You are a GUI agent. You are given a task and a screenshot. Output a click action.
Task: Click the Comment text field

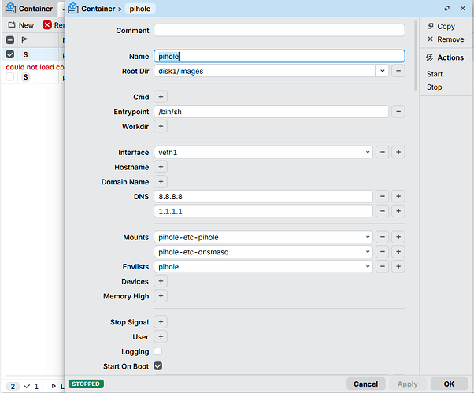click(279, 30)
